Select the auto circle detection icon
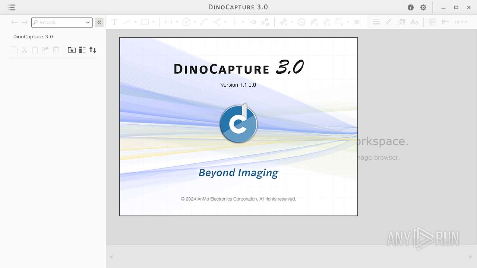The height and width of the screenshot is (268, 477). tap(301, 22)
